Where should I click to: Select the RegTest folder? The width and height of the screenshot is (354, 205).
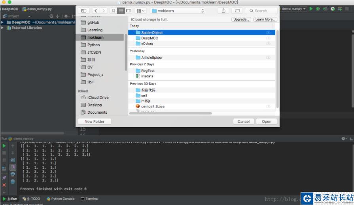tap(202, 71)
